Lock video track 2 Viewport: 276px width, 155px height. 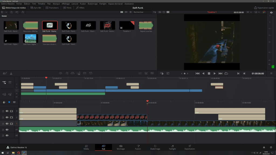tap(3, 117)
